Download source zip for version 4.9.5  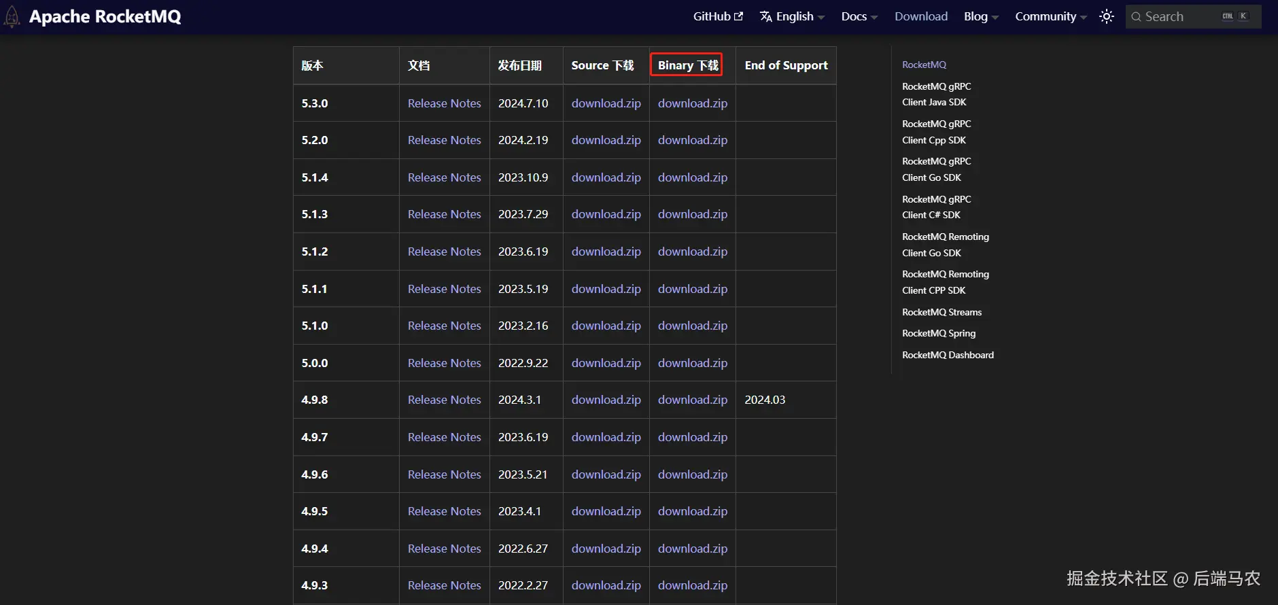606,511
